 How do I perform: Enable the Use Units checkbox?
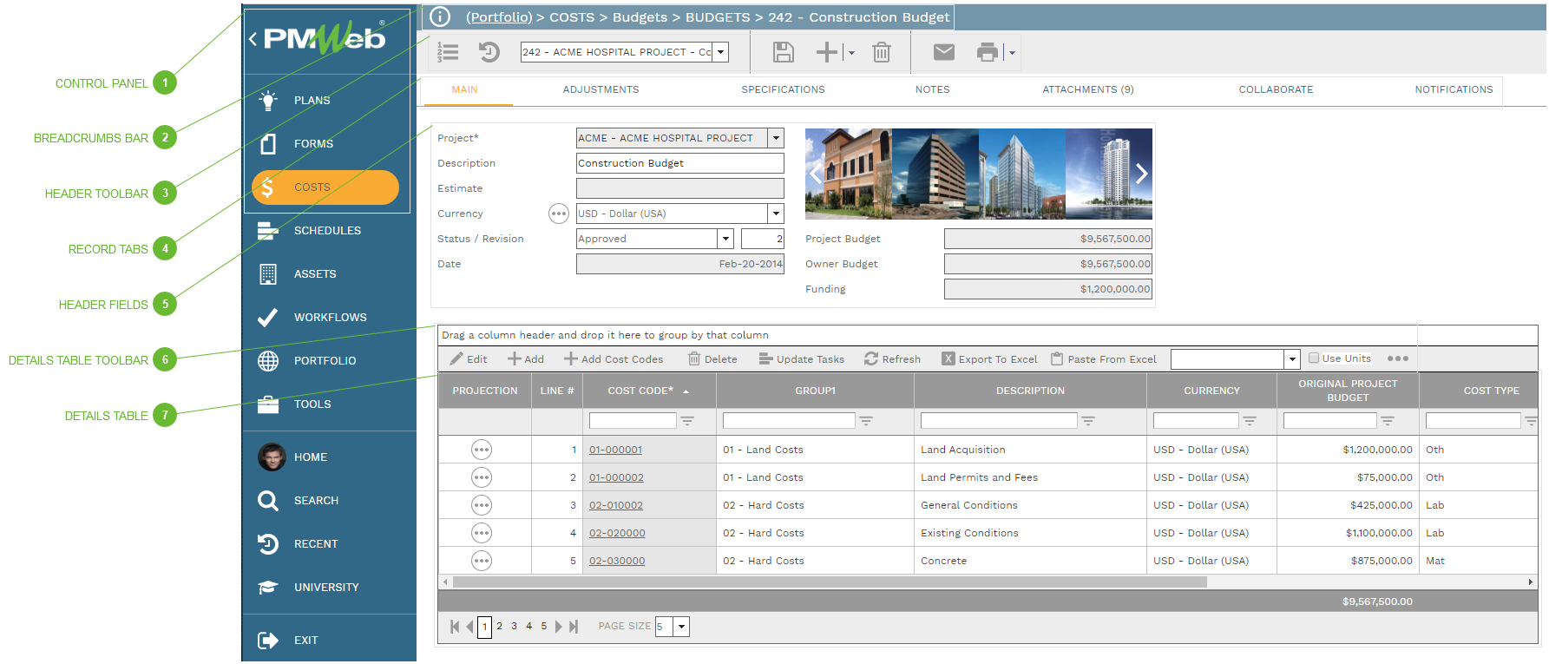(1314, 358)
